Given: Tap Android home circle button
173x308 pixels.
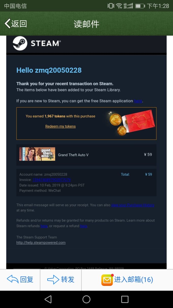Looking at the screenshot, I should [86, 299].
